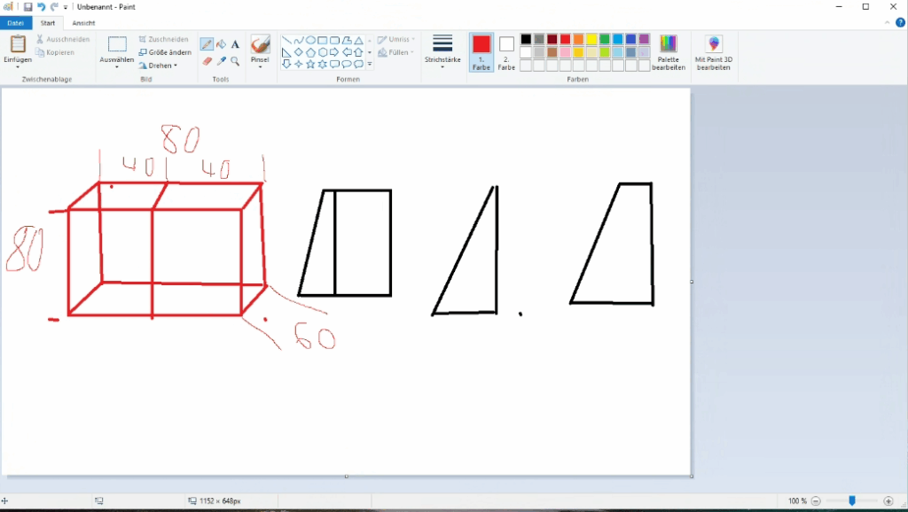This screenshot has height=512, width=908.
Task: Switch to the Ansicht tab
Action: click(83, 23)
